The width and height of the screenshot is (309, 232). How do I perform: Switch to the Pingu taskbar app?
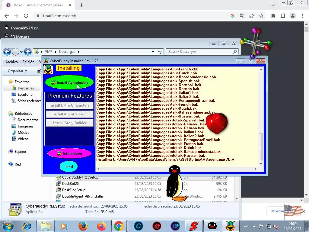pyautogui.click(x=212, y=226)
